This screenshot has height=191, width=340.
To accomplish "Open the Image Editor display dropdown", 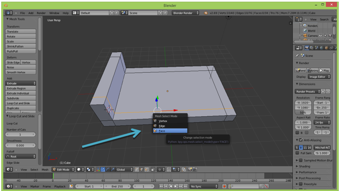I will point(319,77).
